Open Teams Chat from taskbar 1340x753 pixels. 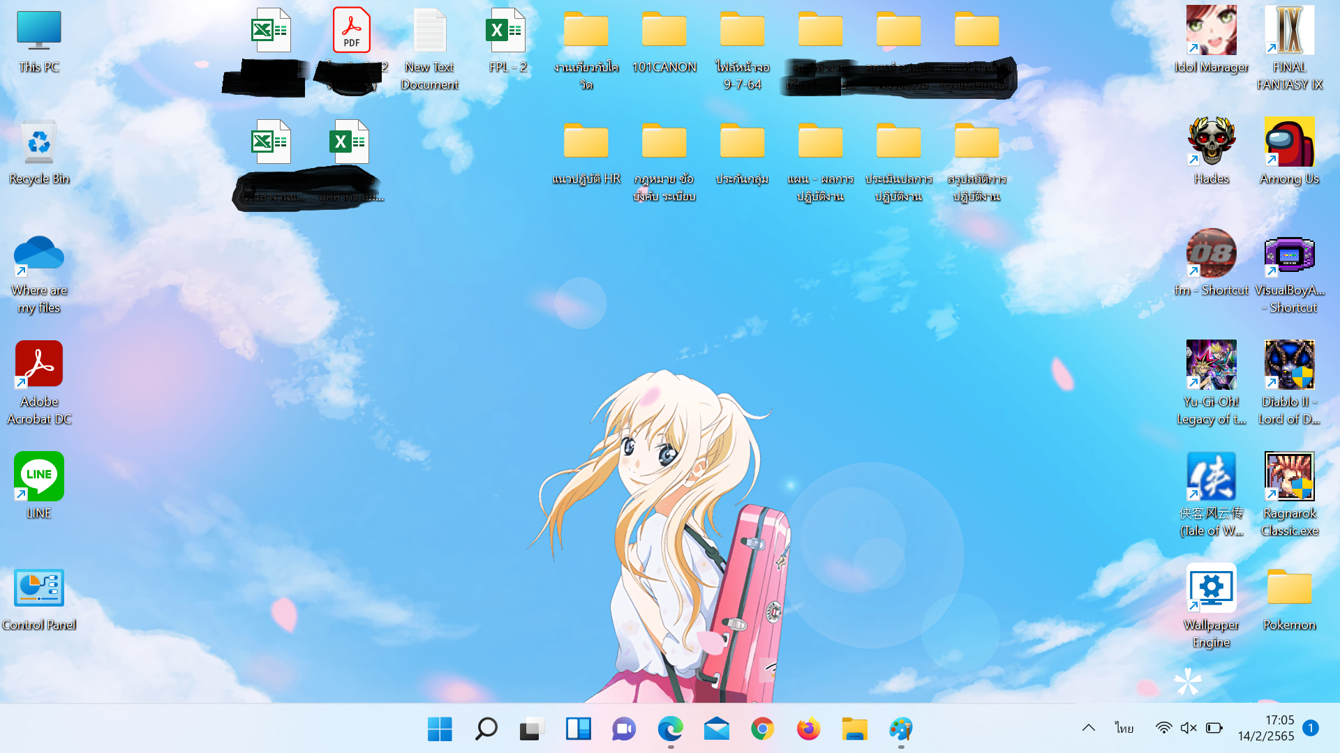624,729
